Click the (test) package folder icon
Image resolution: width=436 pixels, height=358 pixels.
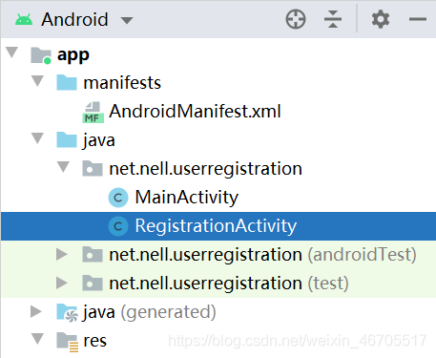click(93, 284)
